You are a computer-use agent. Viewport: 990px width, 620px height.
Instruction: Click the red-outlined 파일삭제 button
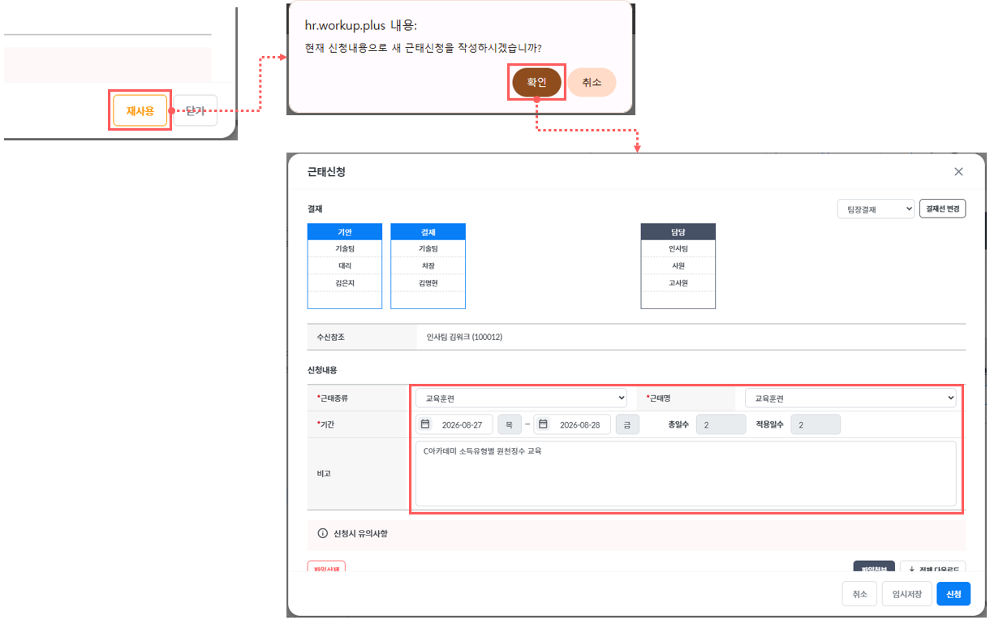326,567
